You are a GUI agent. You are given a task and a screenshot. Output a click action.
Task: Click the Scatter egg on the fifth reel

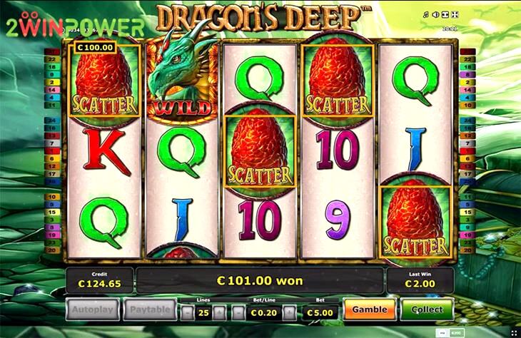coord(415,222)
